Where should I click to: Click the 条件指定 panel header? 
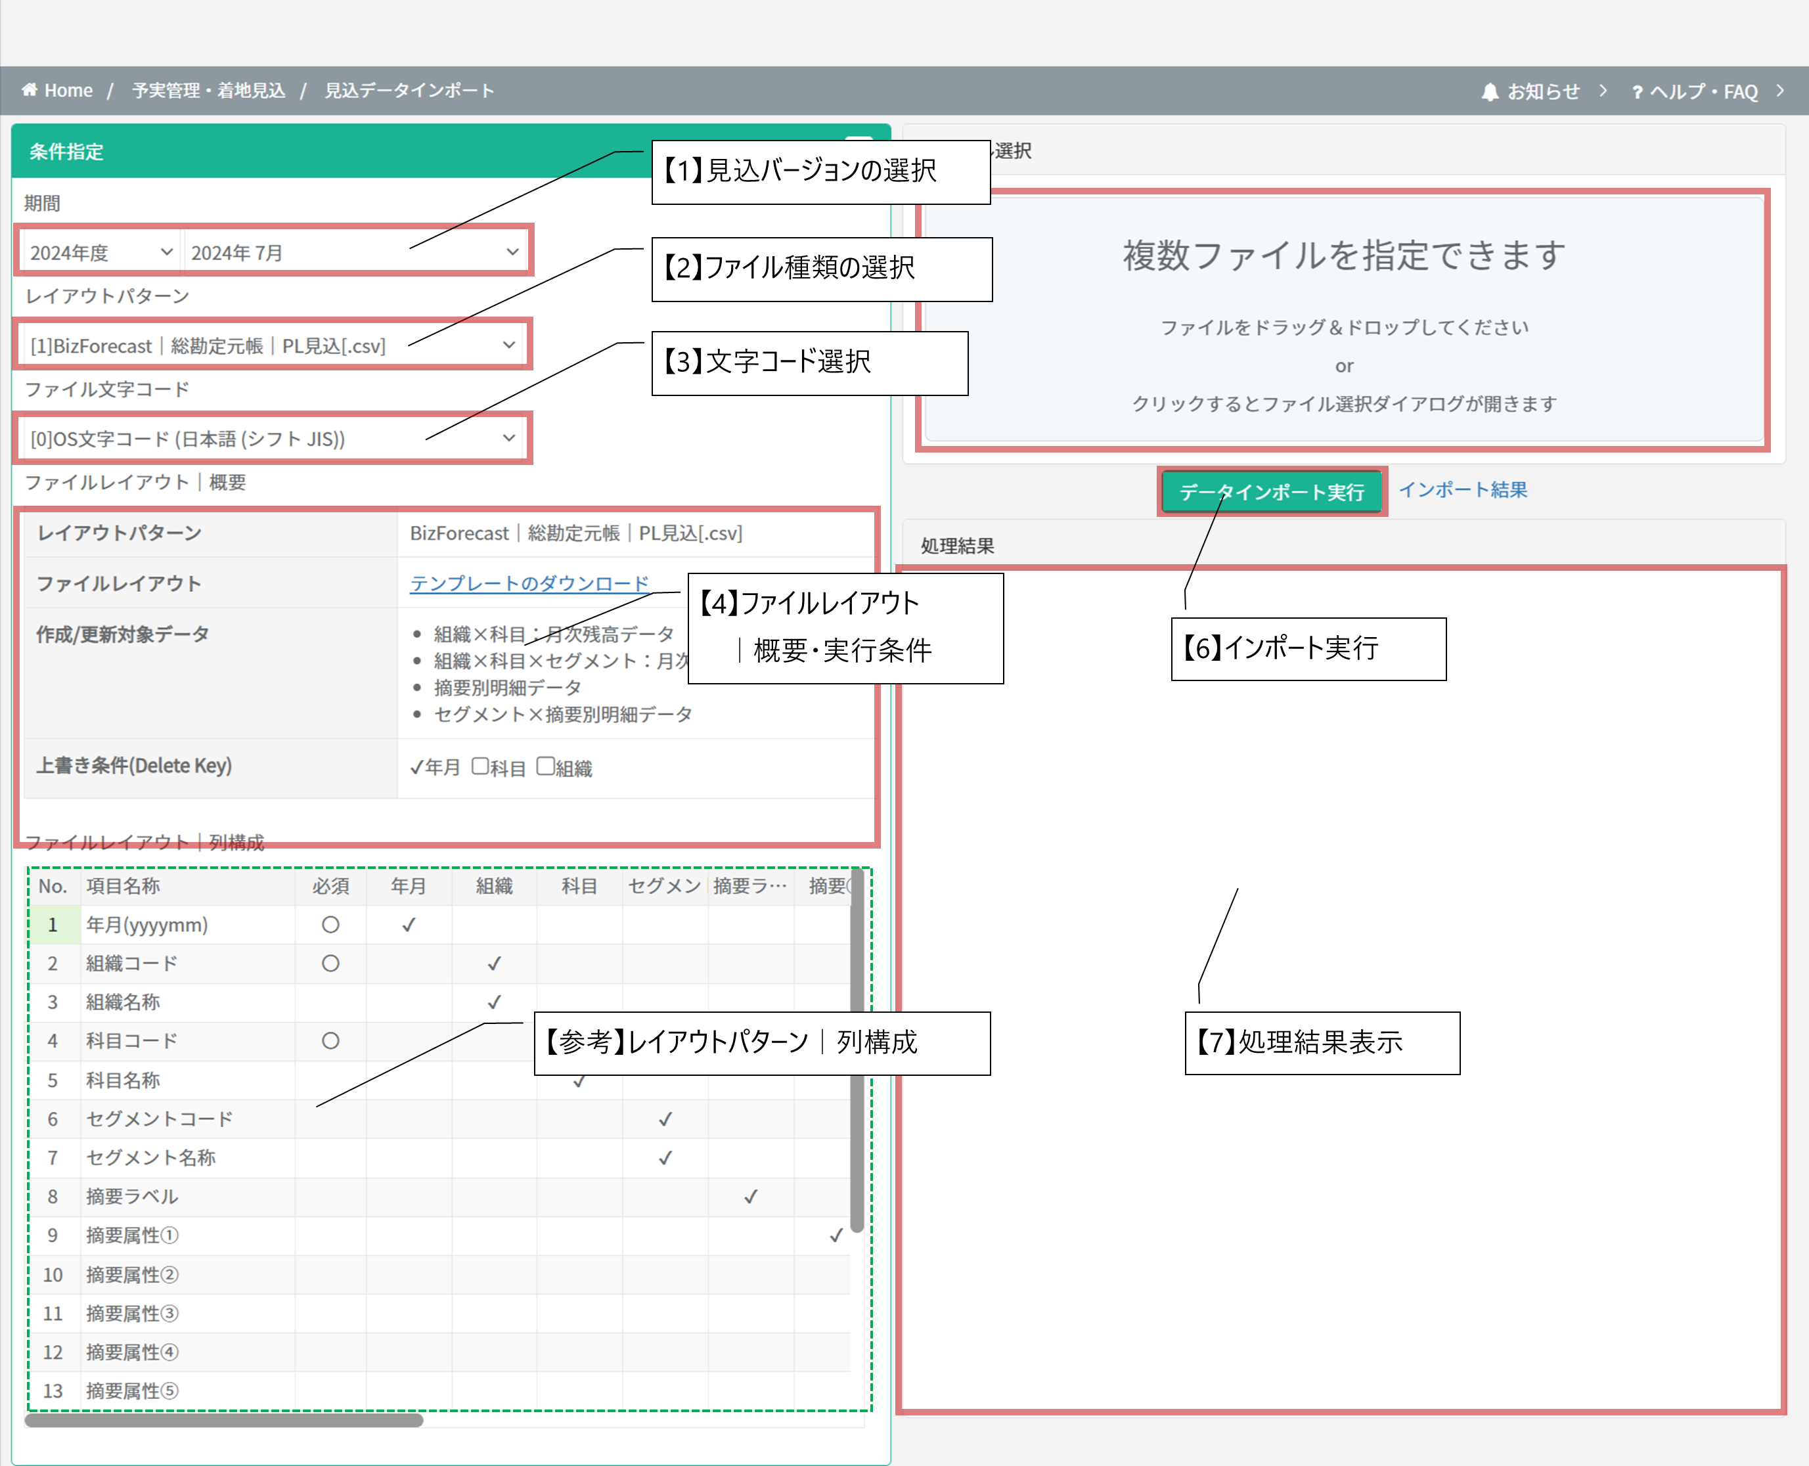[x=451, y=151]
